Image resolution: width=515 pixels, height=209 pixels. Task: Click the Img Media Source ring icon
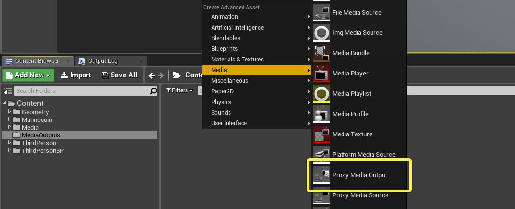(x=322, y=33)
